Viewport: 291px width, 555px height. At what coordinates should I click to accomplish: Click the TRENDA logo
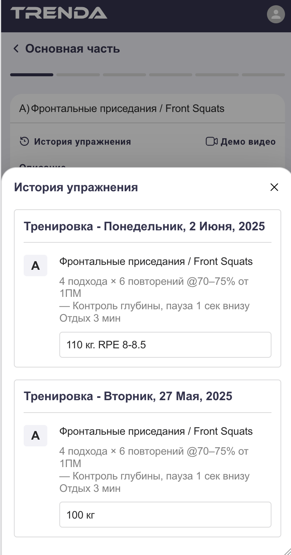[59, 13]
